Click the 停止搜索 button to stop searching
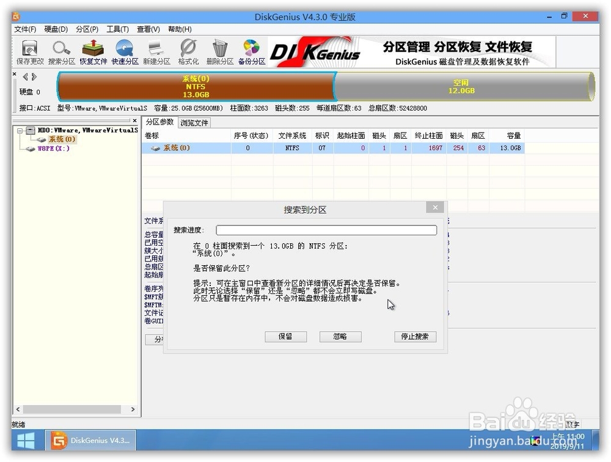 coord(415,336)
